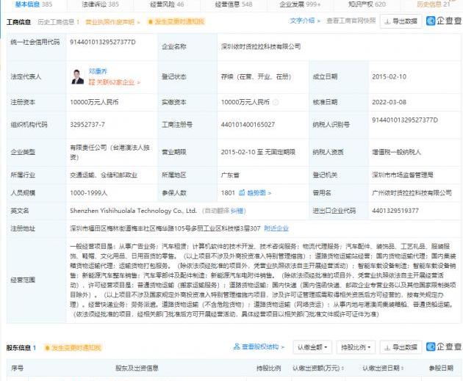Click the 企查查 logo beside 工商信息
Viewport: 463px width, 381px height.
(x=444, y=21)
